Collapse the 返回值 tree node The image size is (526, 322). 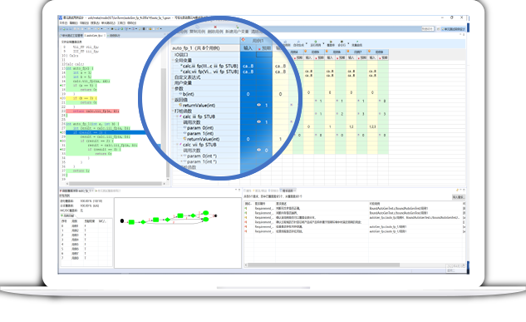point(173,100)
